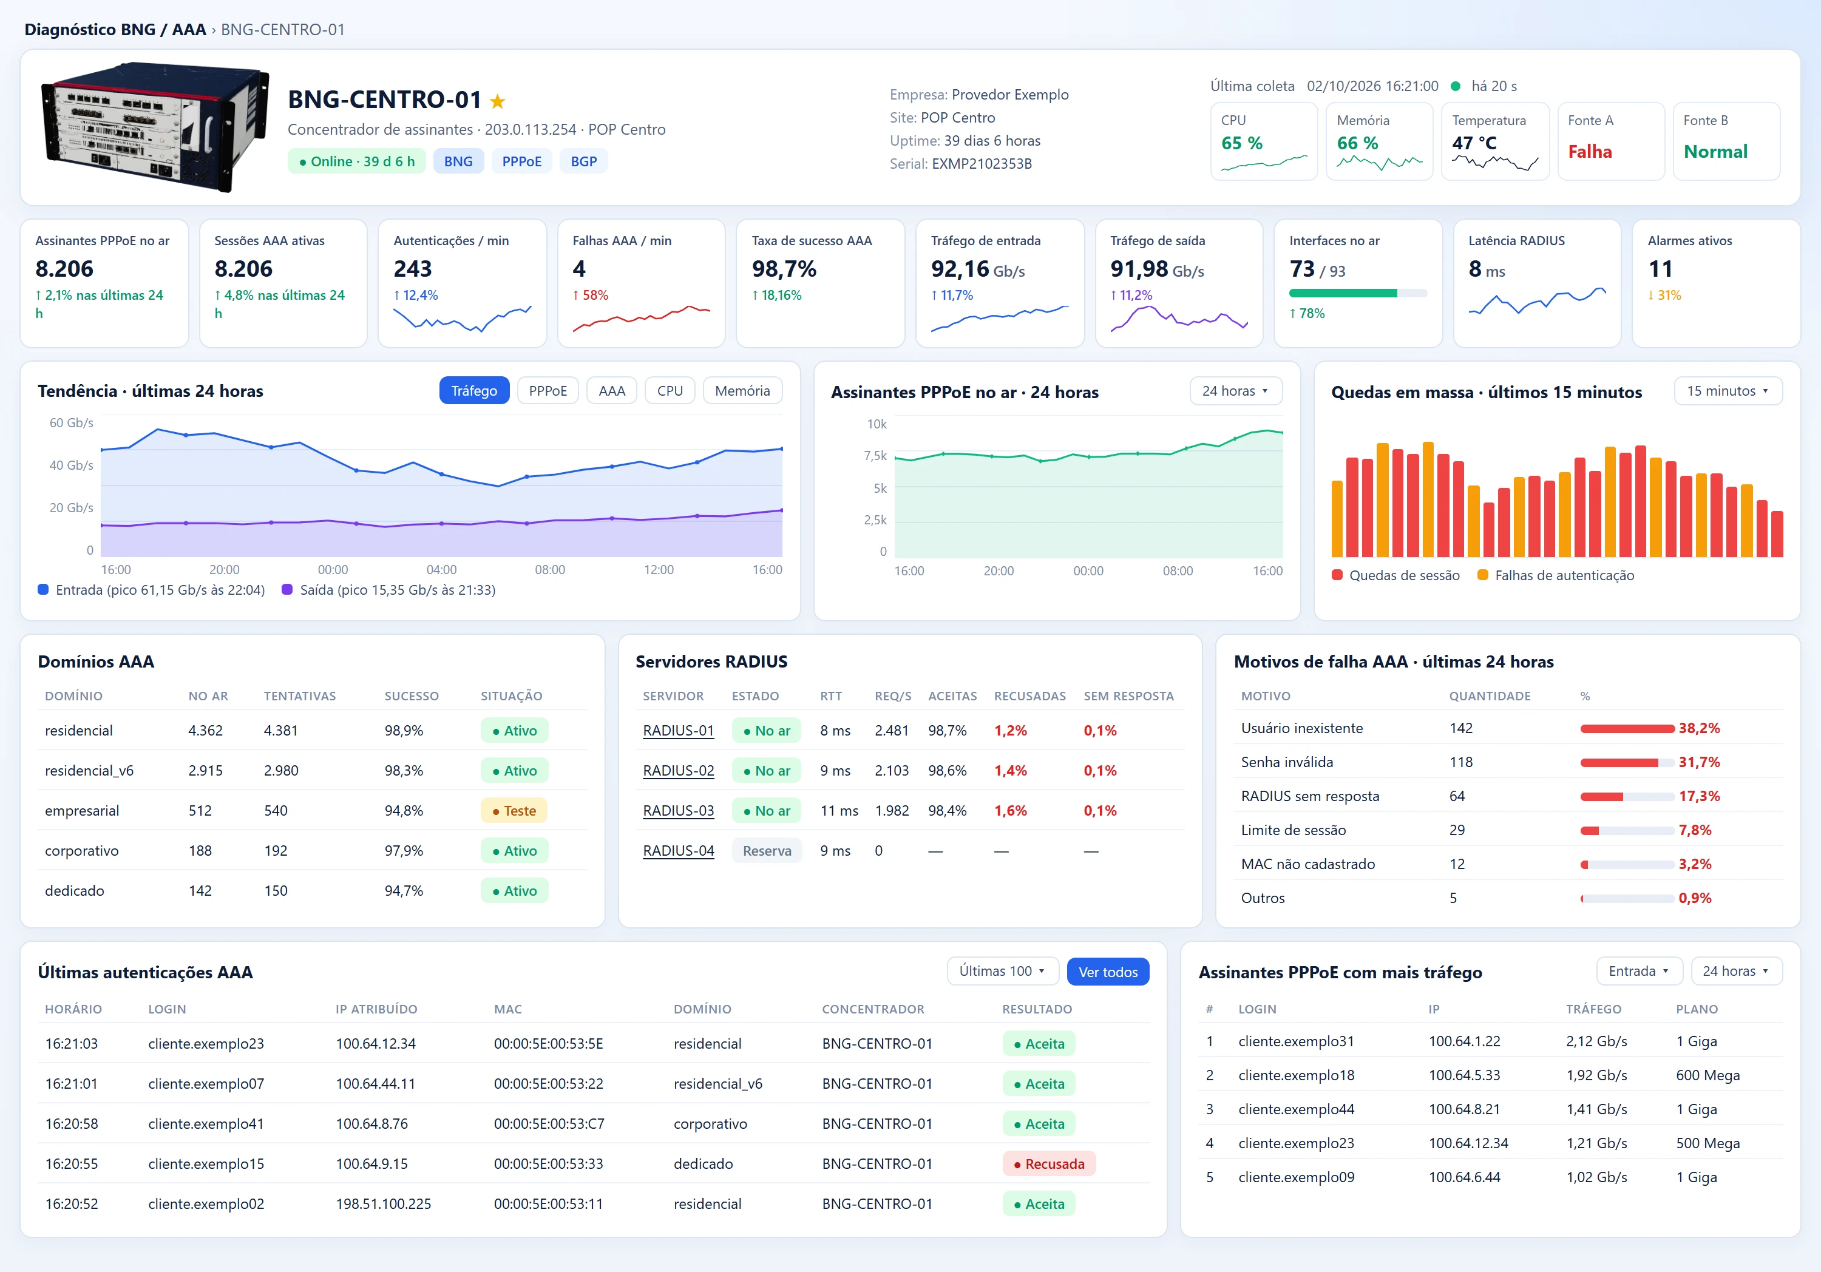Click the Tráfego de saída purple sparkline
The image size is (1821, 1272).
click(x=1179, y=318)
